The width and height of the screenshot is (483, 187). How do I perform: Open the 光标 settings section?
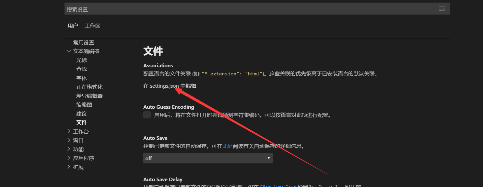point(81,60)
